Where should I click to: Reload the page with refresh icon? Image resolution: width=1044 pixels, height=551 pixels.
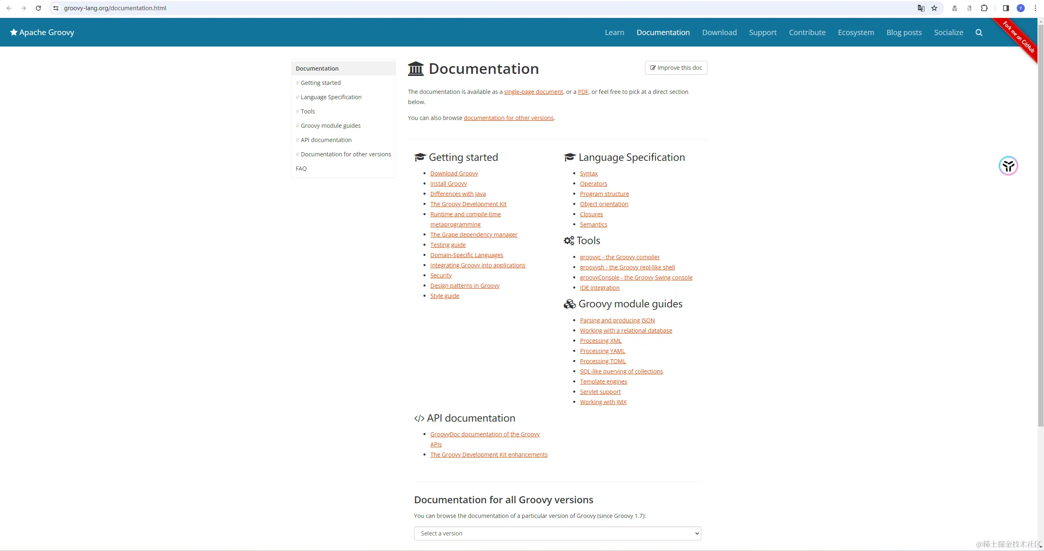coord(38,8)
